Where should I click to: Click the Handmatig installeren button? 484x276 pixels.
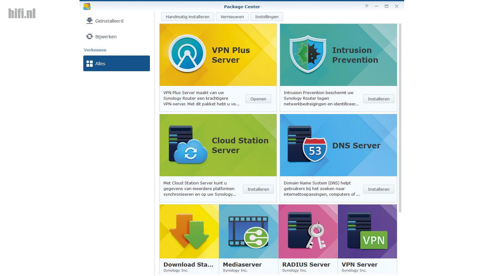coord(187,17)
